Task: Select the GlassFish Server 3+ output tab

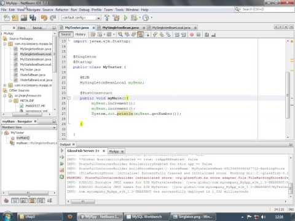Action: 83,151
